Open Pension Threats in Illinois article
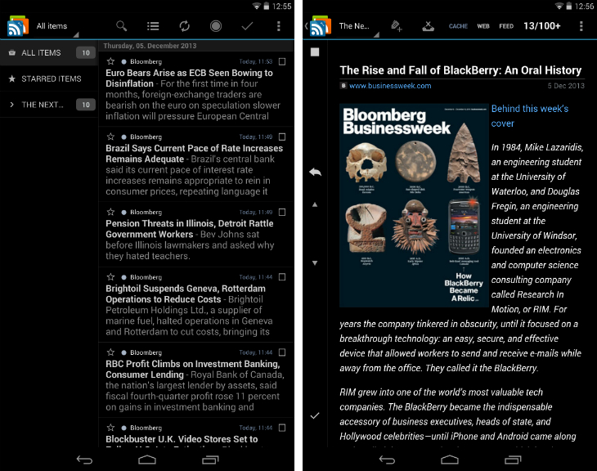 [196, 235]
